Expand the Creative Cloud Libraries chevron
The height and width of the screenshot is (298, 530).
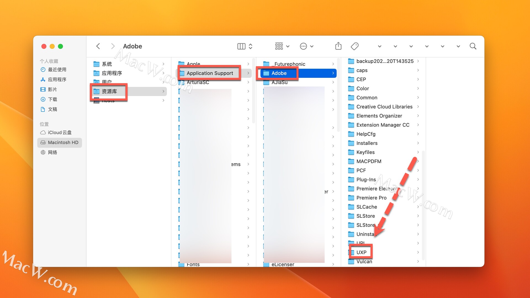[x=418, y=107]
